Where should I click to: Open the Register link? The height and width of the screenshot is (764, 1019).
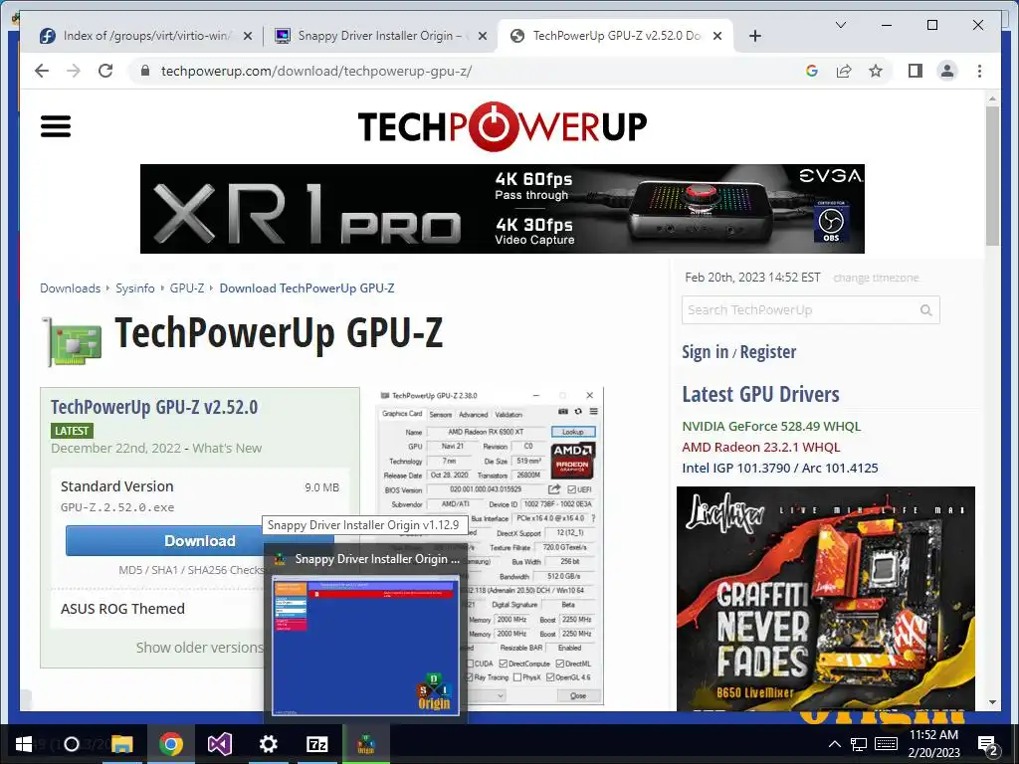(x=767, y=351)
